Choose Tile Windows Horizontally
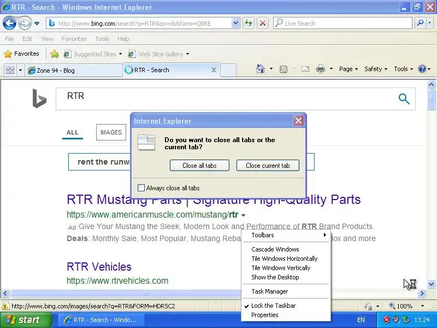 tap(286, 259)
